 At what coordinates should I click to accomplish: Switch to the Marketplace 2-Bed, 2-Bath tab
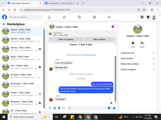coord(62,3)
